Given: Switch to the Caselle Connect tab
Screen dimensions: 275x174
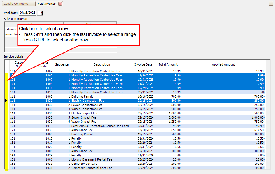Looking at the screenshot, I should click(x=18, y=4).
